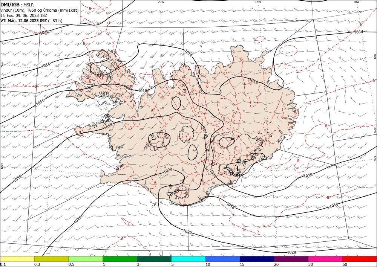Click the '20W' longitude label
377x267 pixels.
(161, 2)
